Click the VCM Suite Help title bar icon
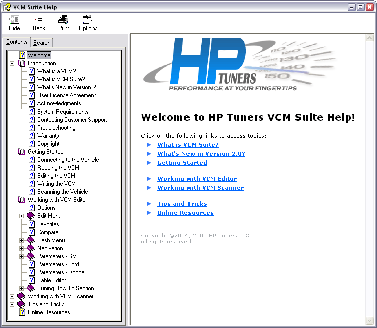Viewport: 377px width, 328px height. coord(7,7)
